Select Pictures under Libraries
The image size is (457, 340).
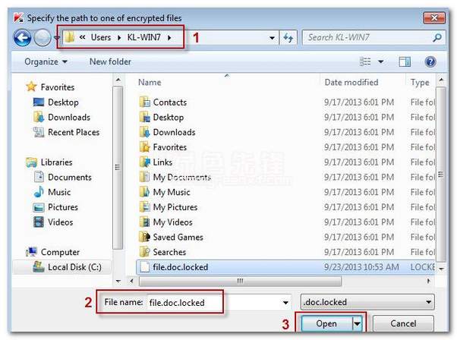pos(63,207)
